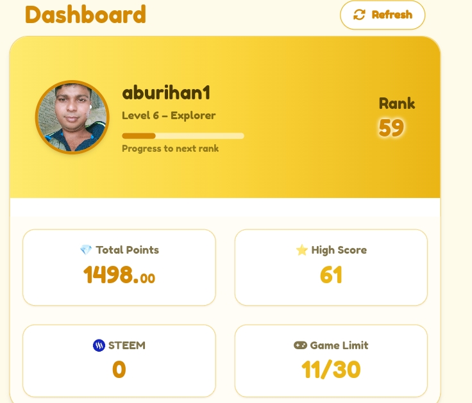Click the 11/30 game limit value
This screenshot has width=472, height=403.
[x=331, y=369]
